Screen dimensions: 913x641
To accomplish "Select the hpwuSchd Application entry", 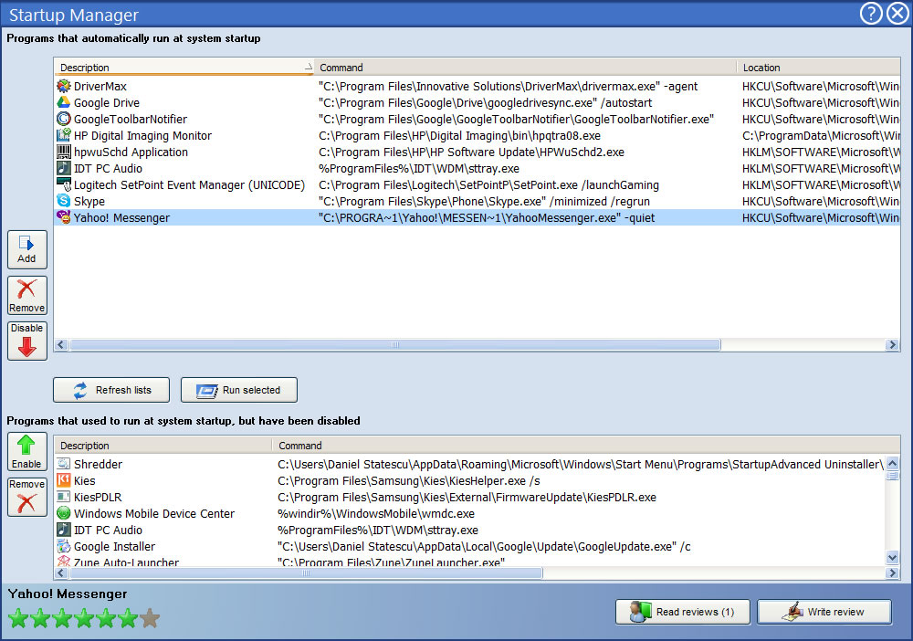I will 131,152.
